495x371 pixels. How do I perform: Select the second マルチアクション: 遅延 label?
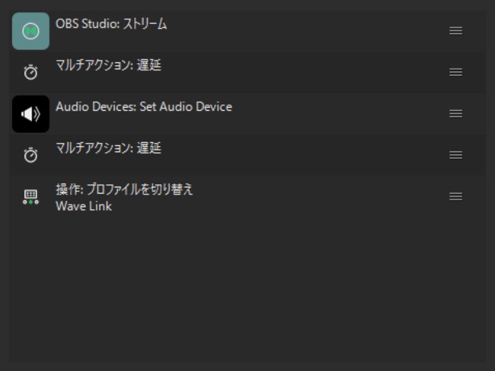108,148
